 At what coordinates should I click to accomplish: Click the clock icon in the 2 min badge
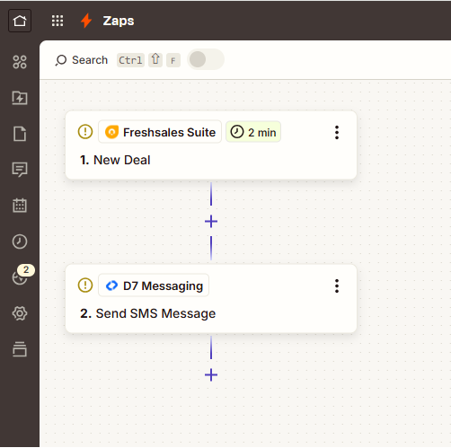[x=237, y=132]
